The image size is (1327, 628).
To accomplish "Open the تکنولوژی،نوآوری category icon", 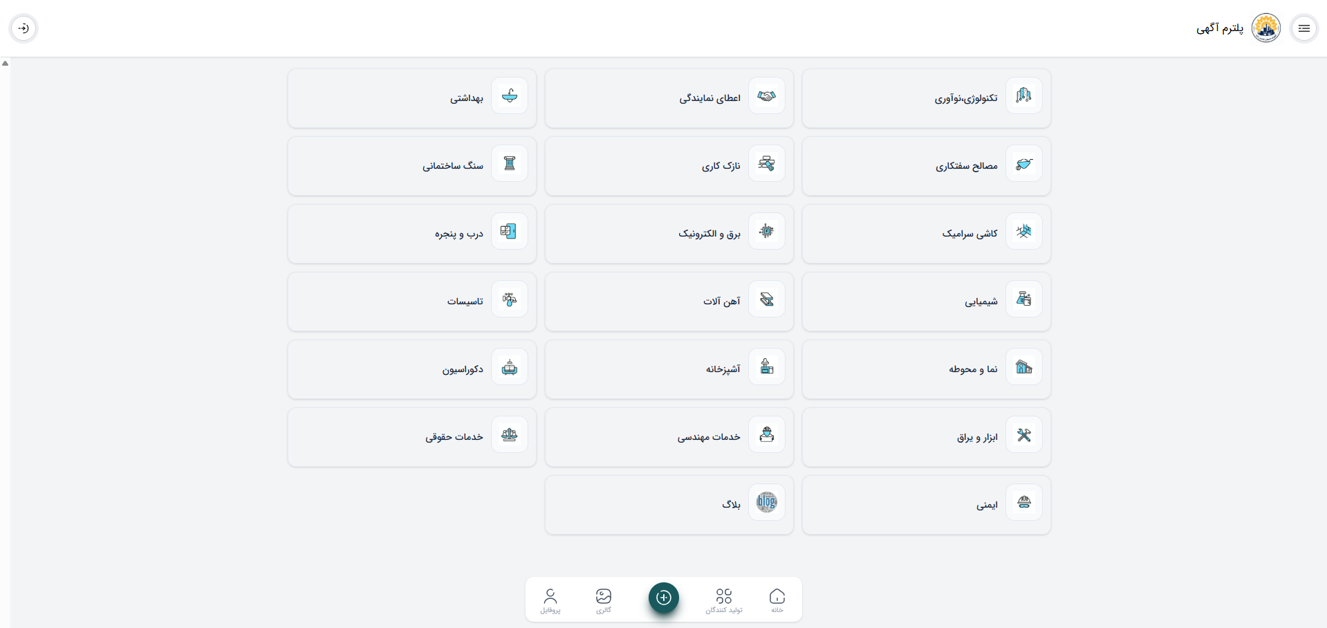I will click(1023, 95).
